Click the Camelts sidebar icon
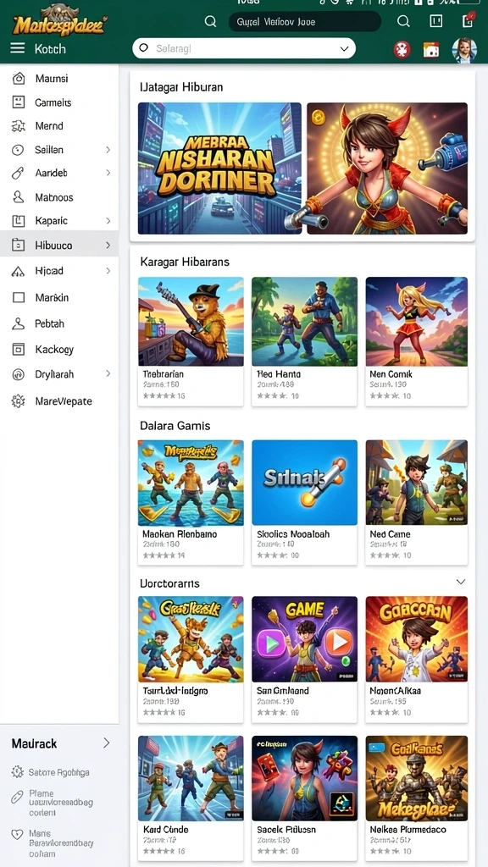 pyautogui.click(x=19, y=102)
